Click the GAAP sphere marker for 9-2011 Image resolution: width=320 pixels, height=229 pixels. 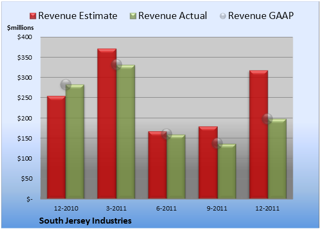(x=217, y=143)
